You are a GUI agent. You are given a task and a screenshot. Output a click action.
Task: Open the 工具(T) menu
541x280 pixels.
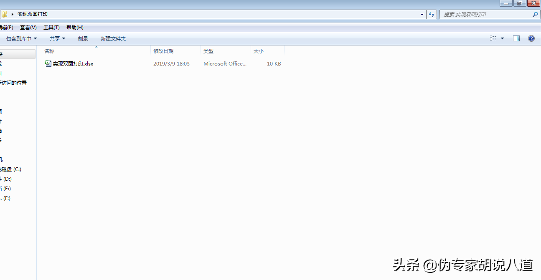coord(51,28)
